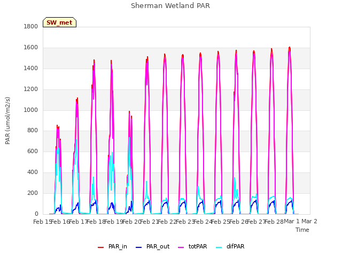Click the magenta totPAR legend color marker
This screenshot has width=342, height=257.
tap(181, 247)
